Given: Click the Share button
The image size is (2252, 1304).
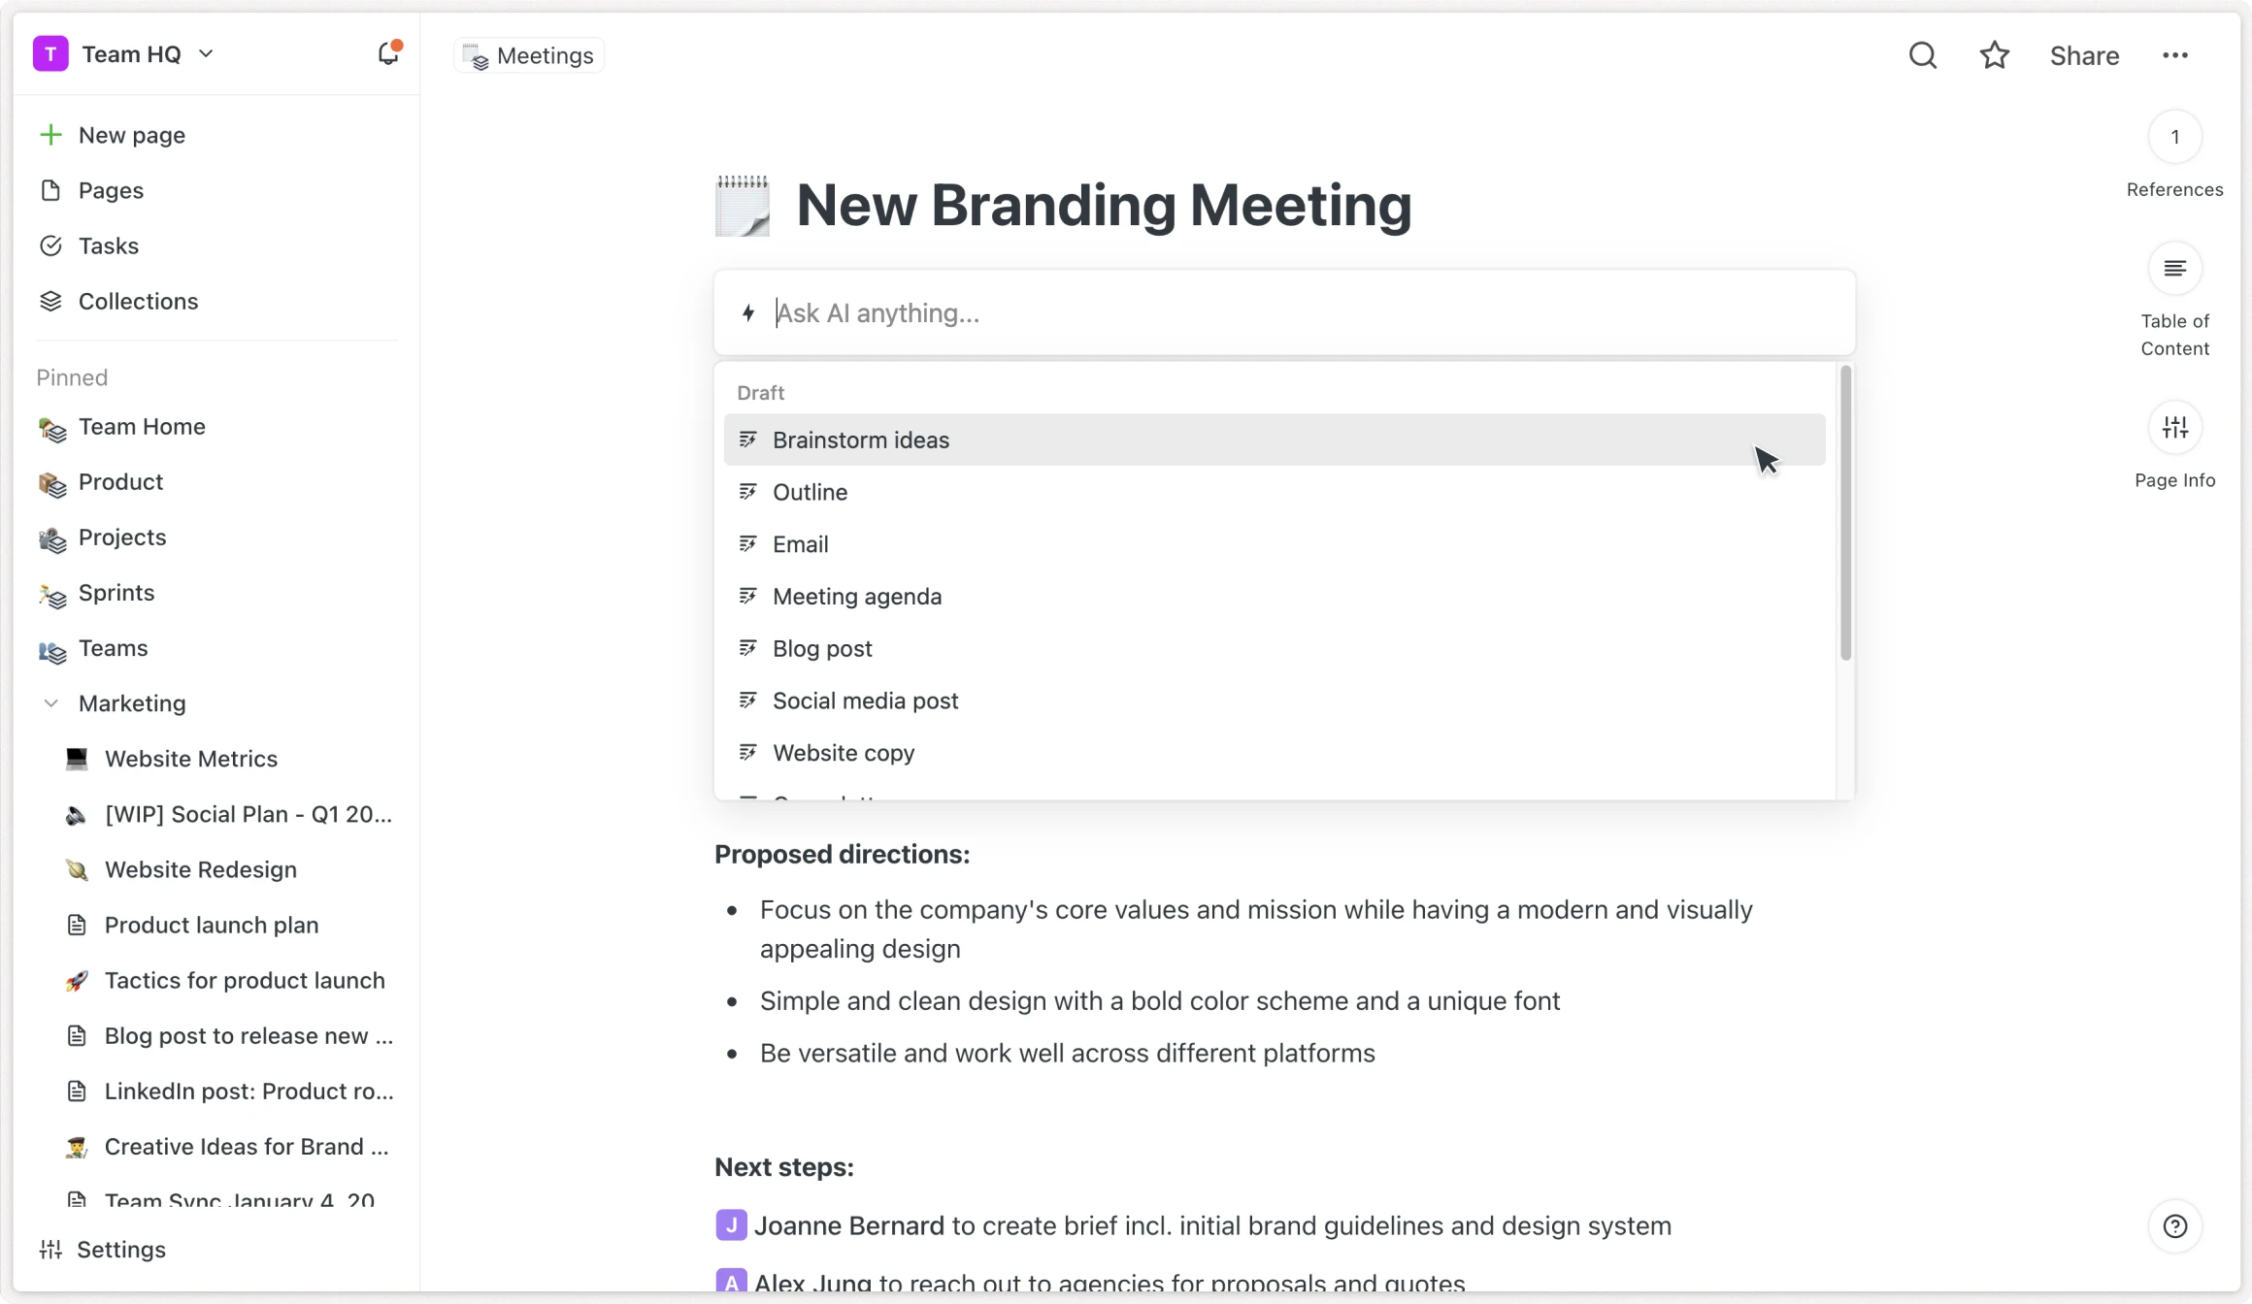Looking at the screenshot, I should click(x=2084, y=55).
